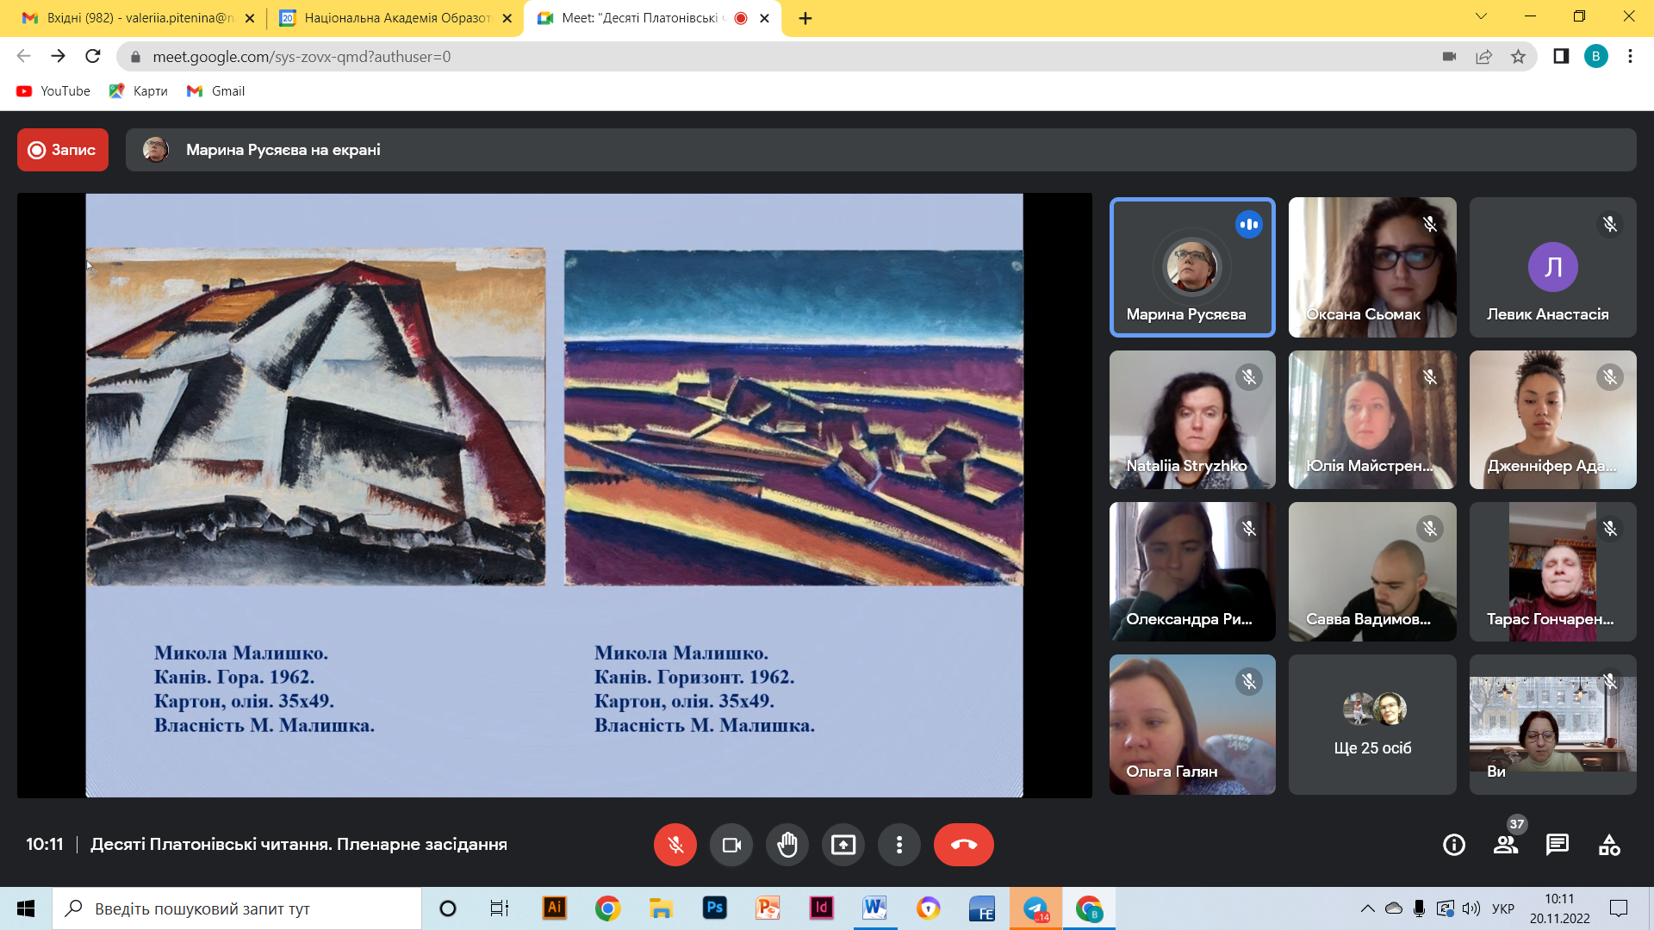The width and height of the screenshot is (1654, 930).
Task: Open PowerPoint from the taskbar
Action: (x=768, y=908)
